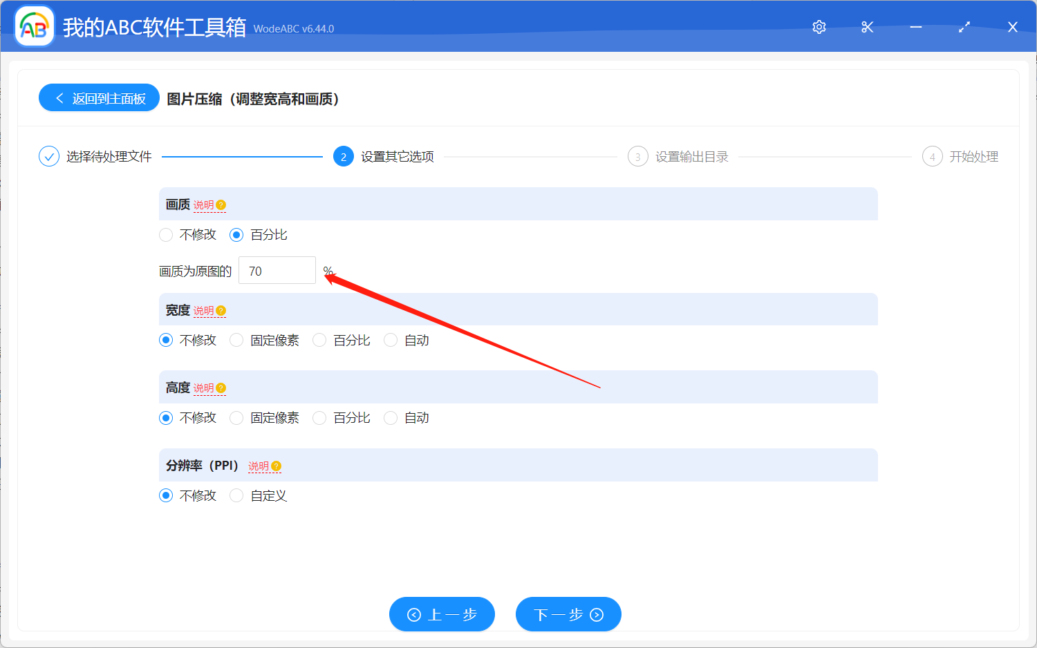Click the quality percentage input field

point(277,271)
